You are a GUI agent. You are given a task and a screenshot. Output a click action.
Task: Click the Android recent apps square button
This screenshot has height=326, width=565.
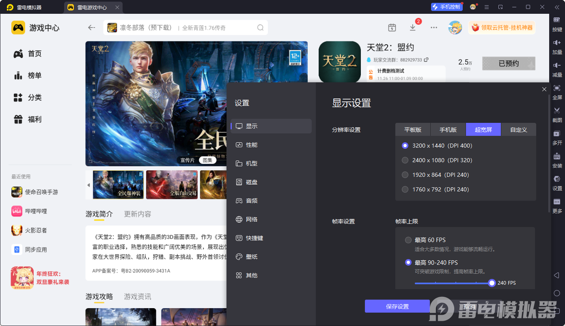557,311
